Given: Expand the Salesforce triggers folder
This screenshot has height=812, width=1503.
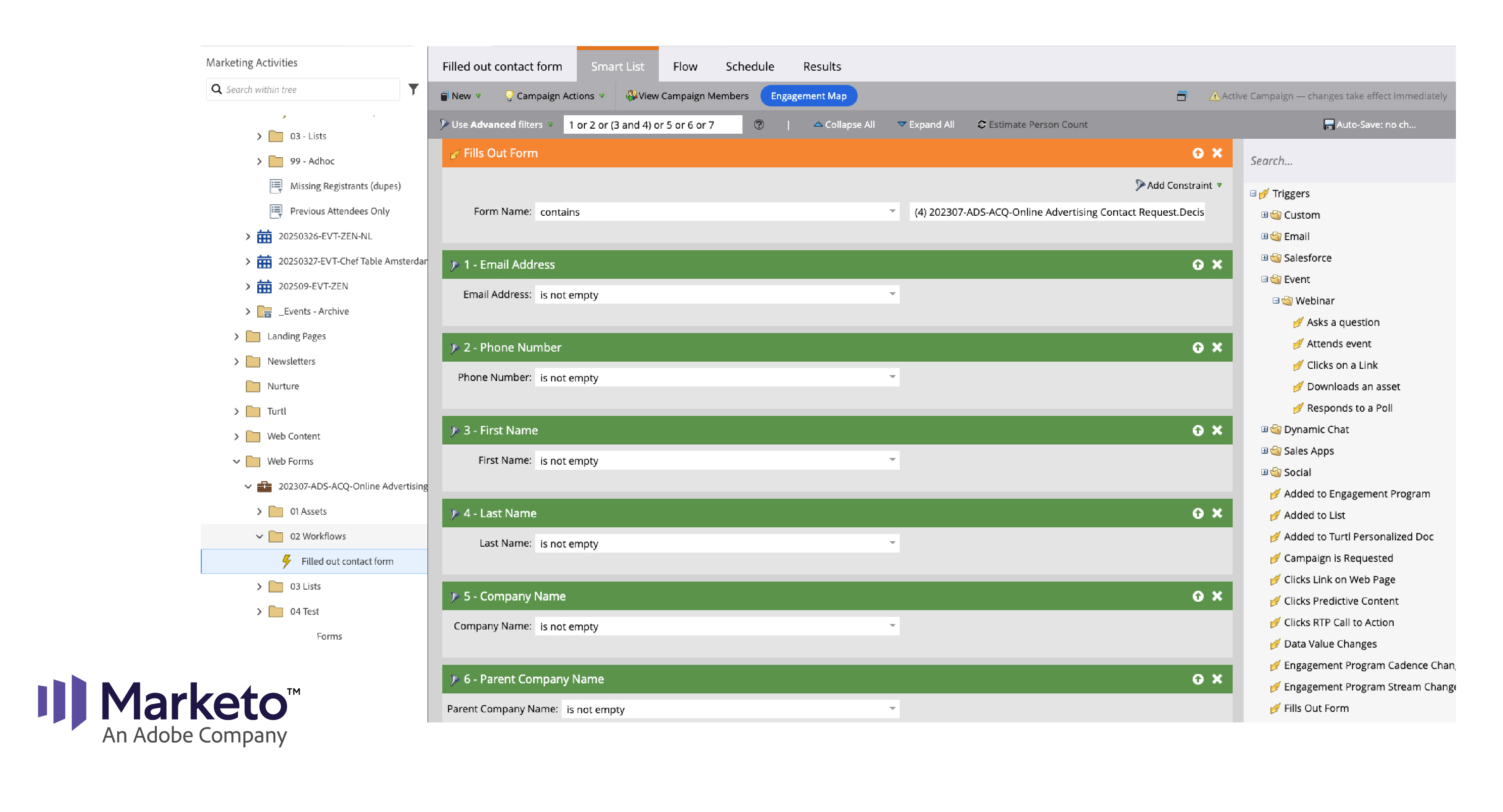Looking at the screenshot, I should click(x=1264, y=258).
